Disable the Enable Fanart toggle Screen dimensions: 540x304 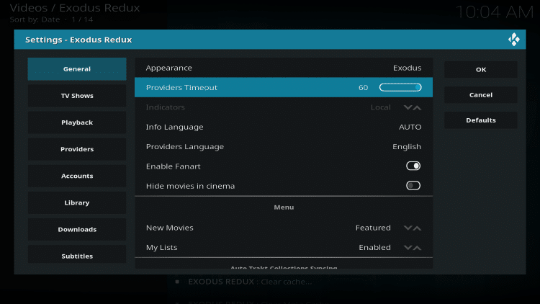413,166
